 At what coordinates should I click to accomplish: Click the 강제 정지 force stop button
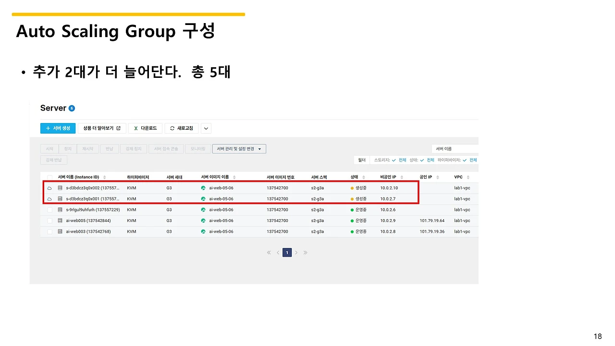tap(133, 149)
